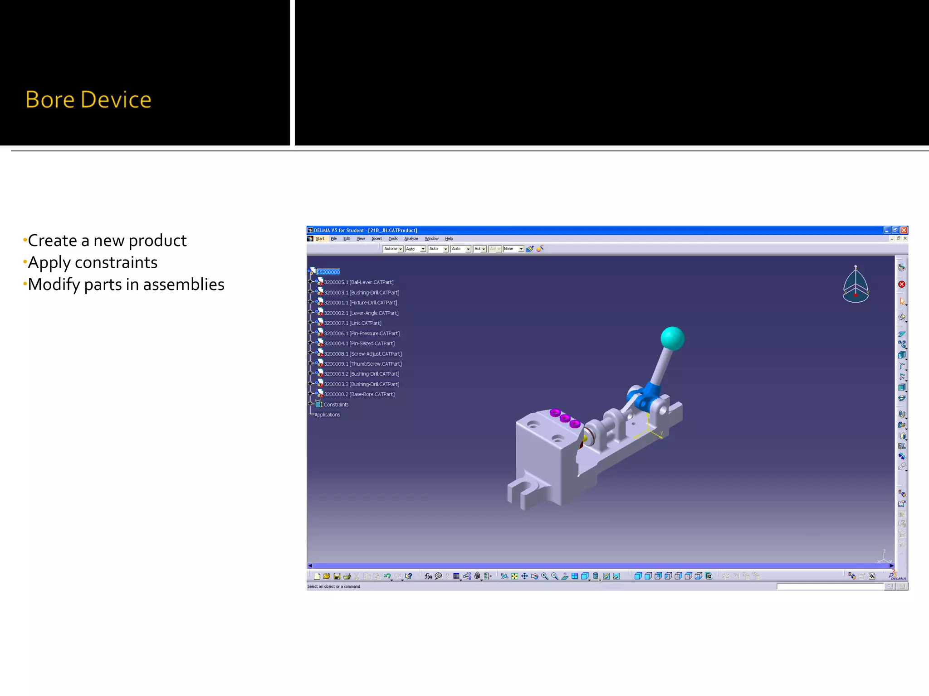929x696 pixels.
Task: Select the Rotate view tool
Action: point(534,576)
